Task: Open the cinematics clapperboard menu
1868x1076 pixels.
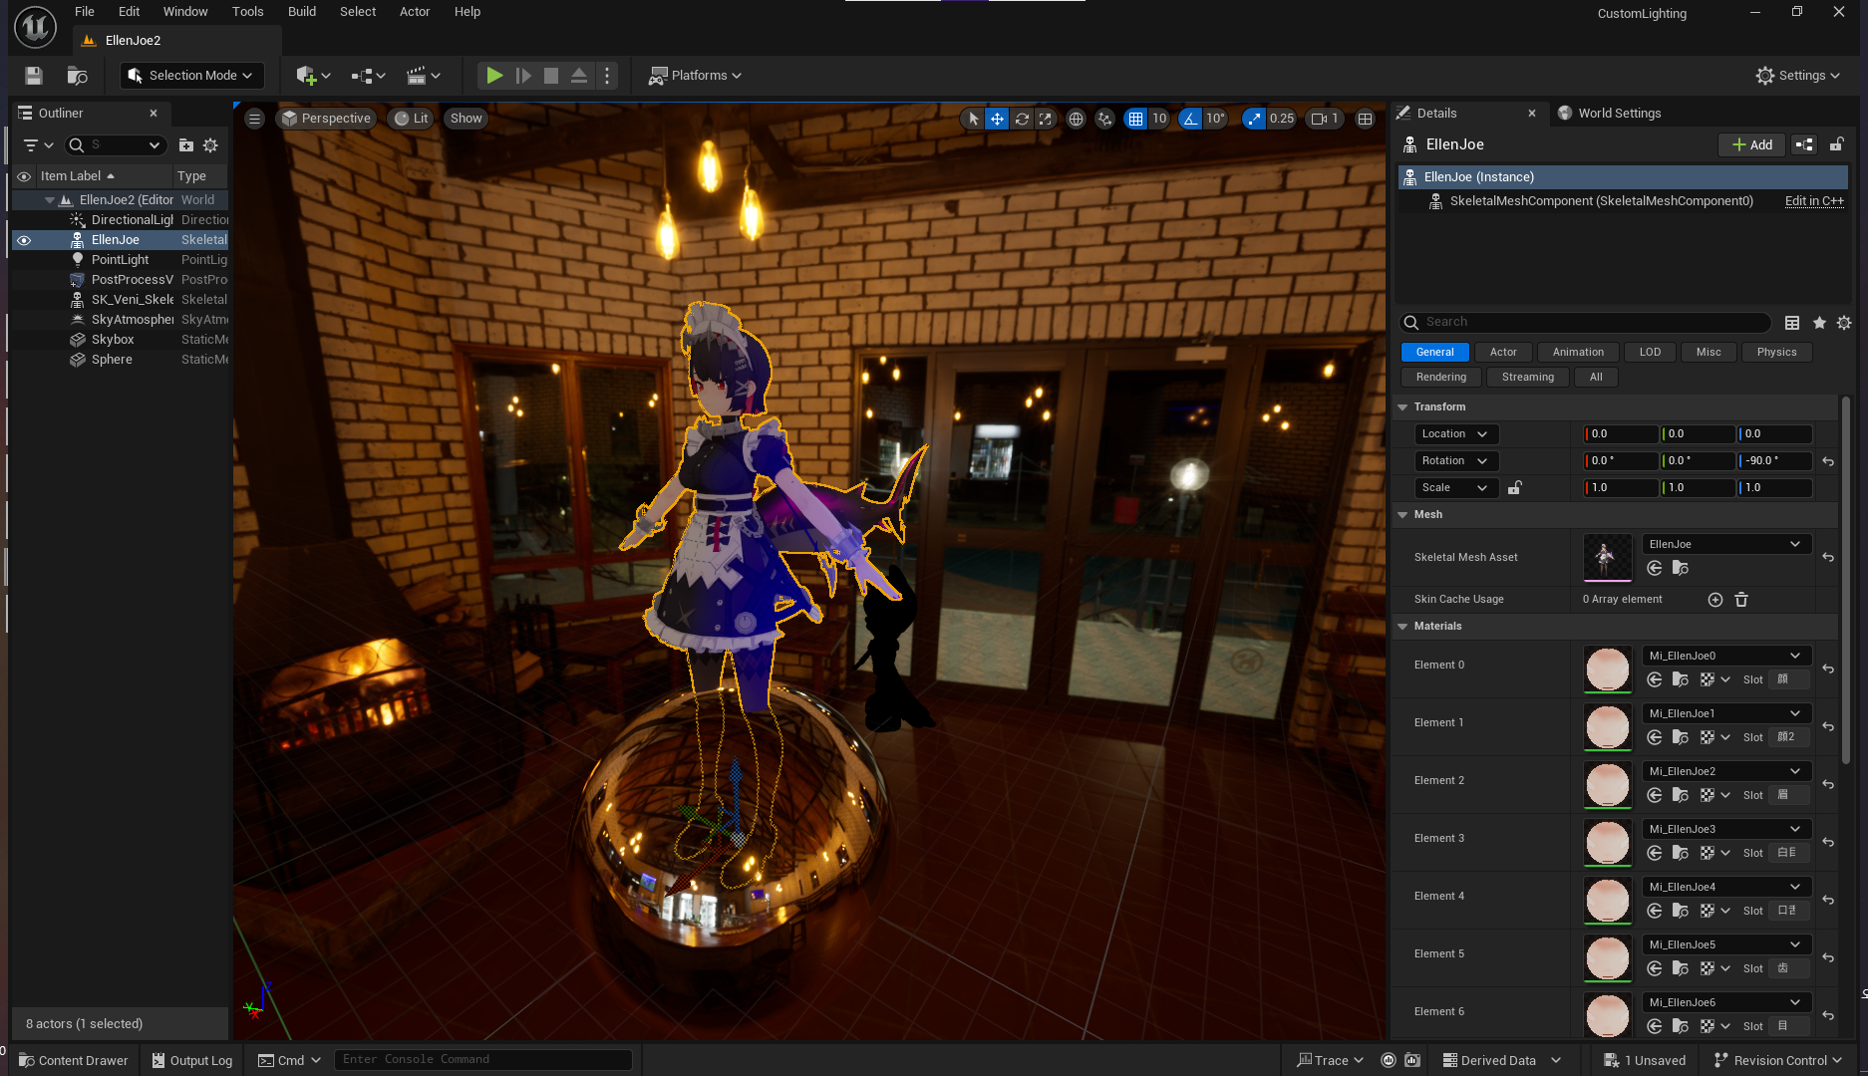Action: [423, 76]
